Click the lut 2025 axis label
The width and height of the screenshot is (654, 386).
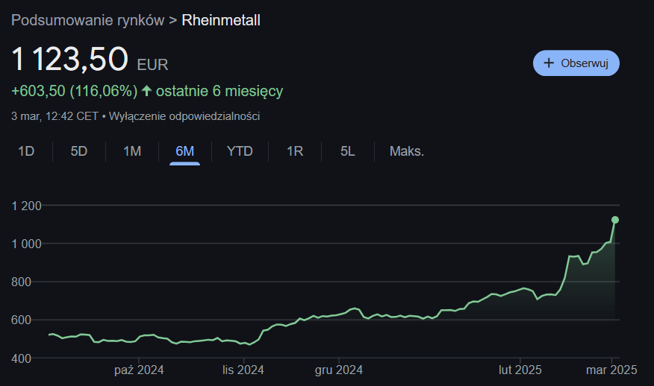click(x=520, y=369)
